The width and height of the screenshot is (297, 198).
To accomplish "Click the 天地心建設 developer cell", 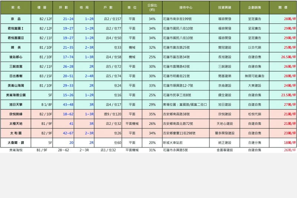I will click(x=225, y=124).
